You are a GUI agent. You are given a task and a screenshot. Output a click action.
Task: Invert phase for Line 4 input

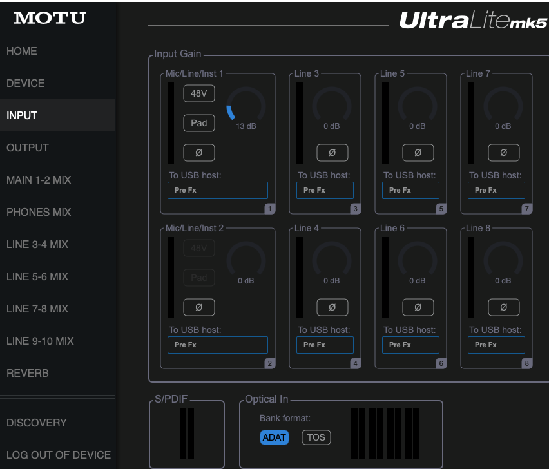[332, 307]
